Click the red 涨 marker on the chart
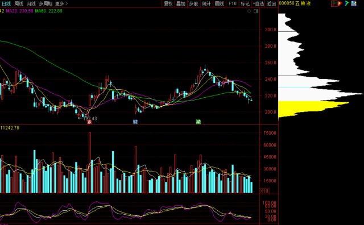Viewport: 364px width, 225px height. click(x=89, y=122)
